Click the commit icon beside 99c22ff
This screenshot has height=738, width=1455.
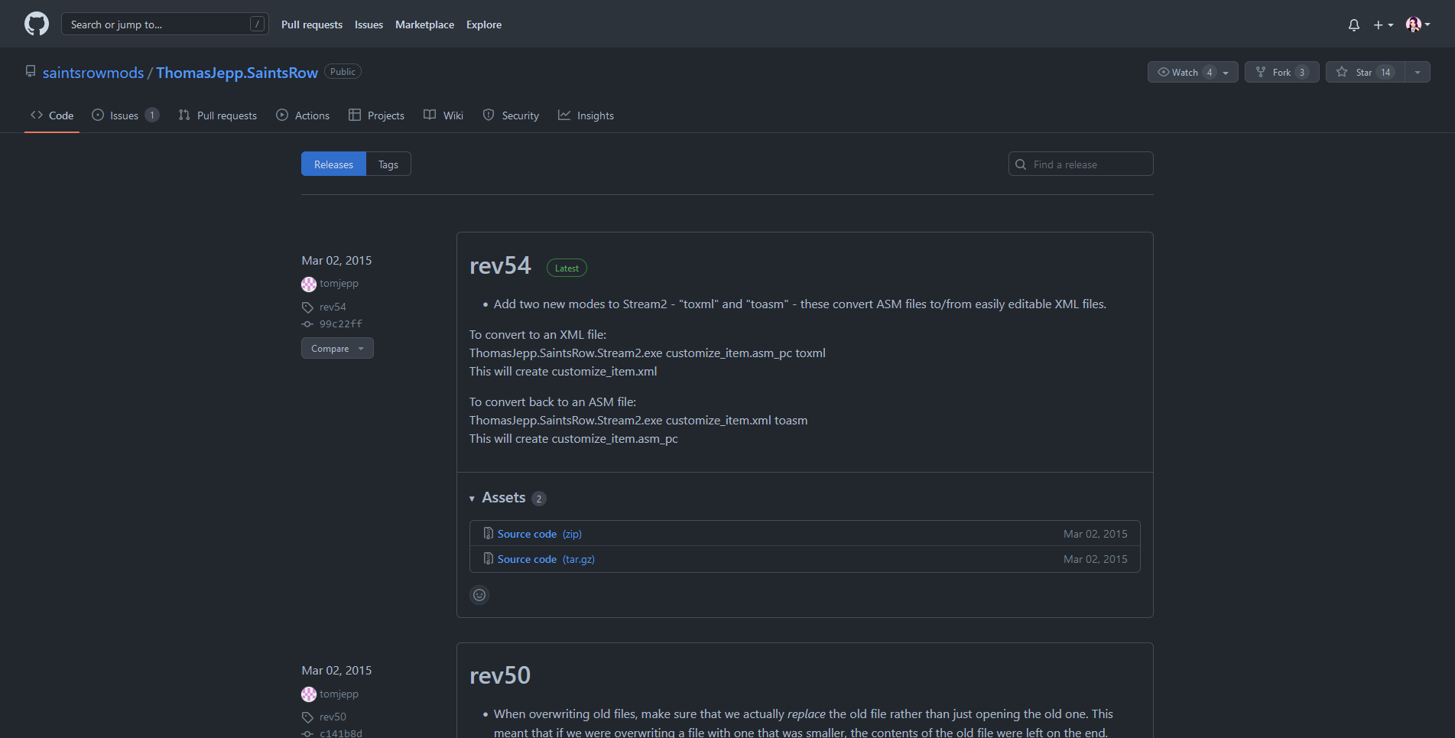point(307,324)
